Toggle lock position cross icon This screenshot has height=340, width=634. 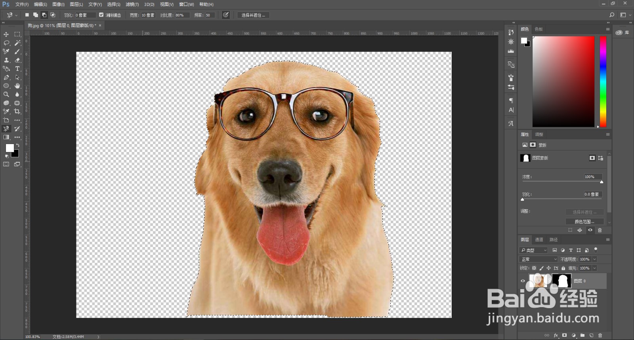[x=548, y=268]
